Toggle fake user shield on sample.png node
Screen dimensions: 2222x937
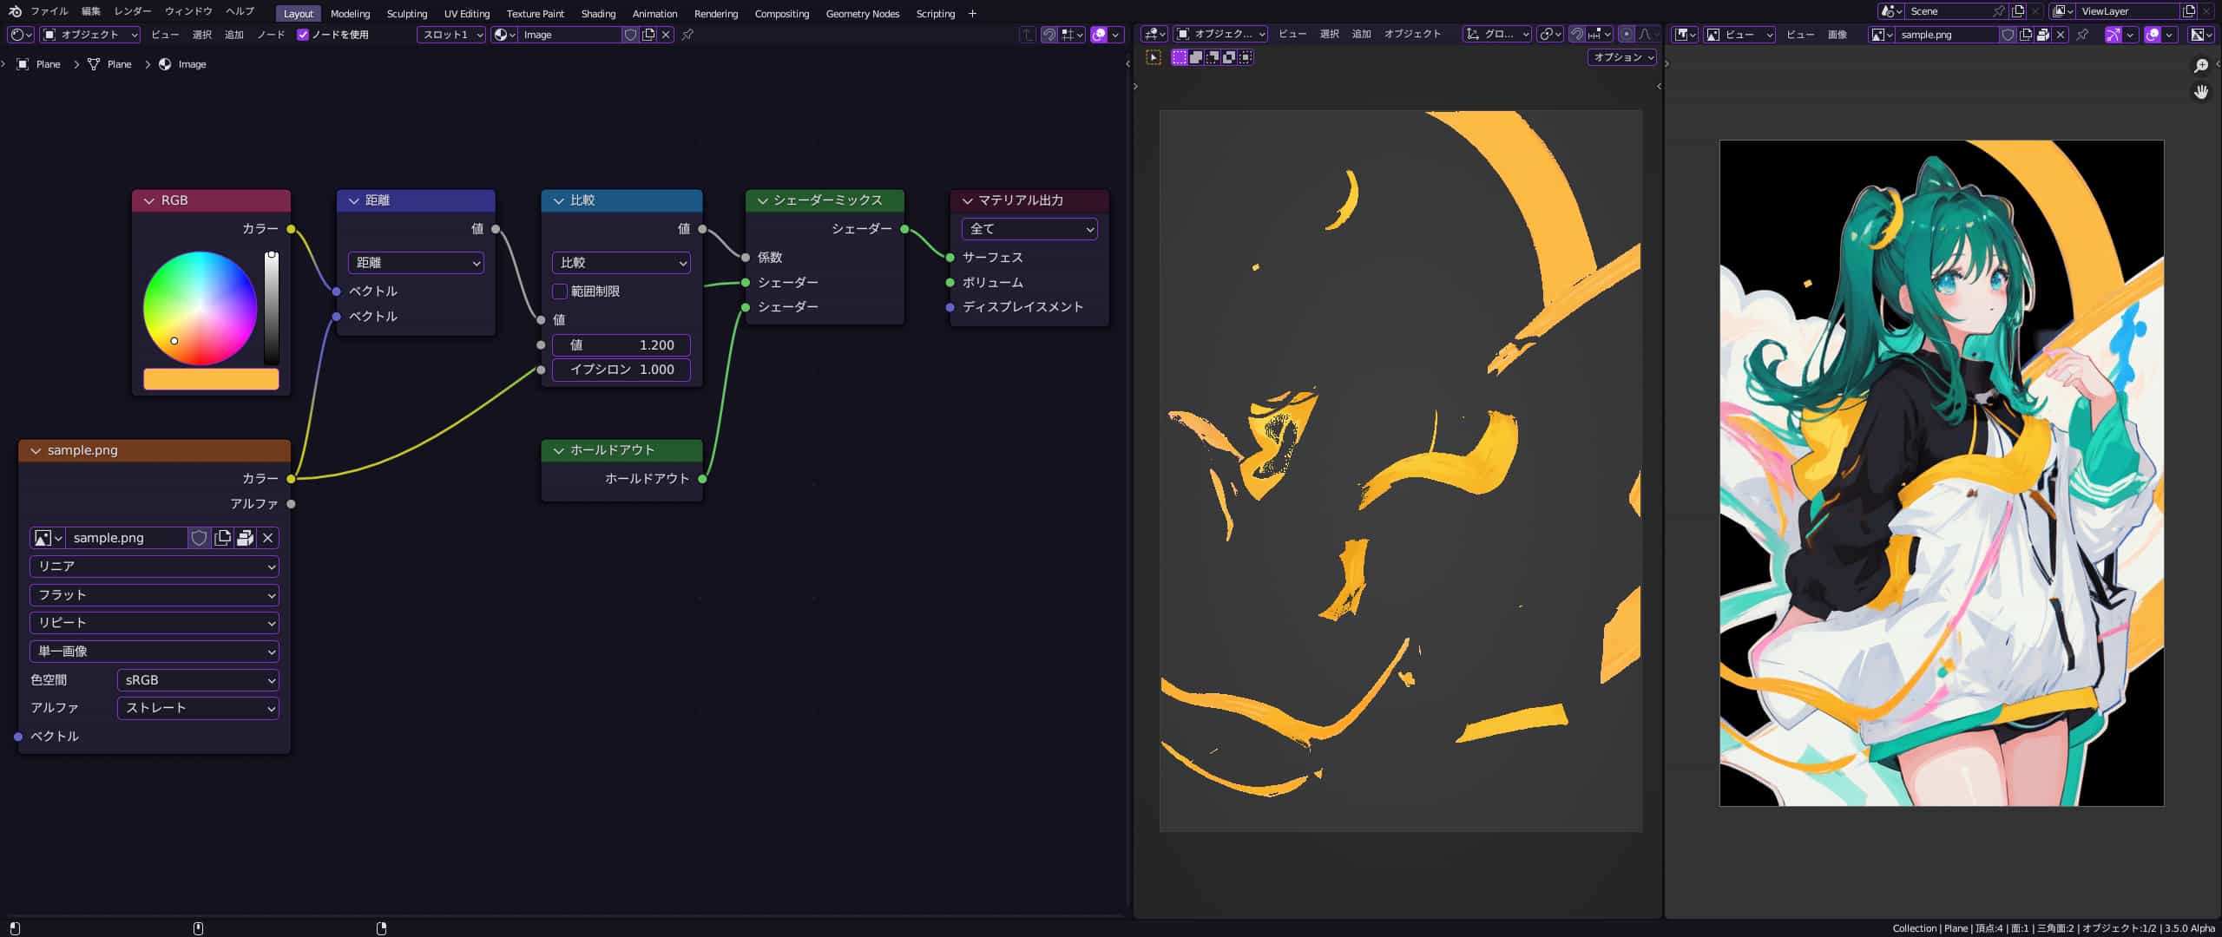coord(199,538)
